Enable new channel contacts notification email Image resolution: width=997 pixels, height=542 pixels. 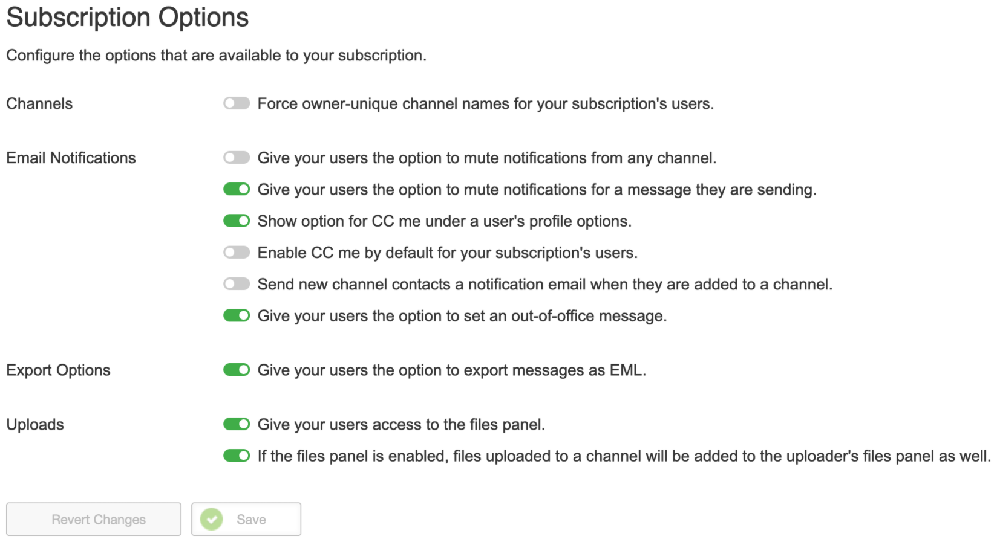point(237,284)
